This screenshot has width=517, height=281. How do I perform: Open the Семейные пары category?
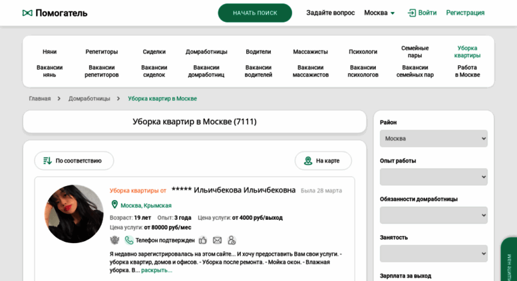tap(415, 52)
